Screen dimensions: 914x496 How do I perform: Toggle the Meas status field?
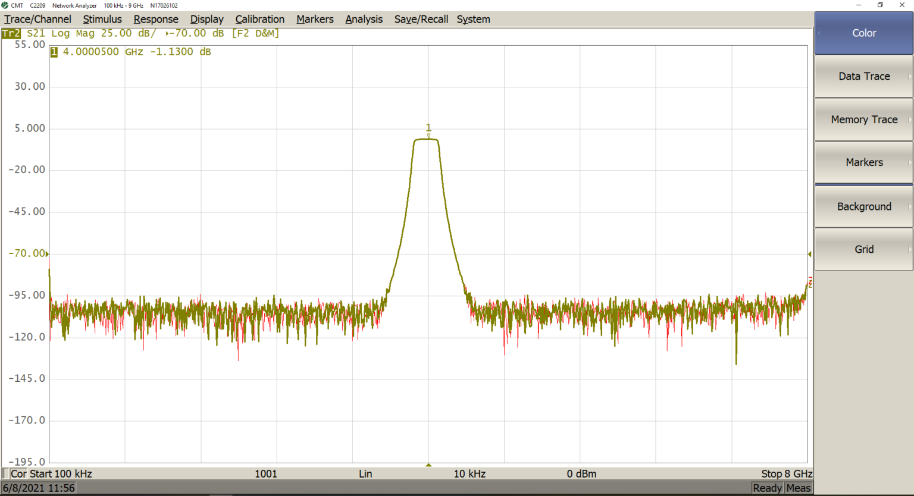click(x=799, y=488)
